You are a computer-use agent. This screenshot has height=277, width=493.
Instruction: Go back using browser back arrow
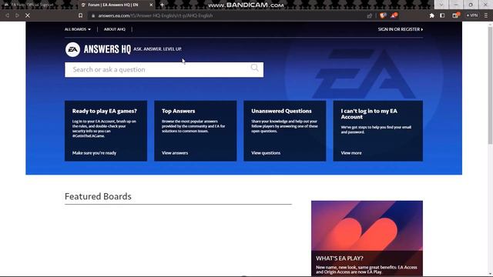click(x=7, y=15)
